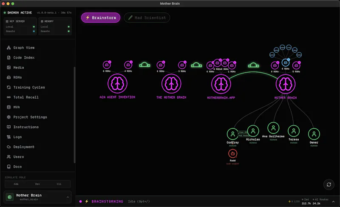Click the Zed token counter 212.7k
This screenshot has width=340, height=207.
[x=306, y=203]
